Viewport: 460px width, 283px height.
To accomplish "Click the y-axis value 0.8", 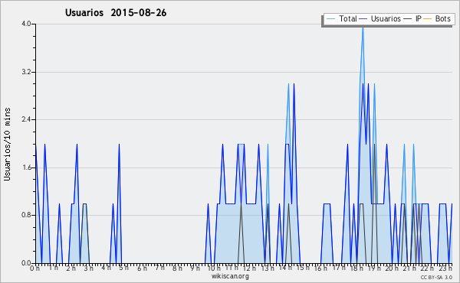I will pyautogui.click(x=27, y=216).
